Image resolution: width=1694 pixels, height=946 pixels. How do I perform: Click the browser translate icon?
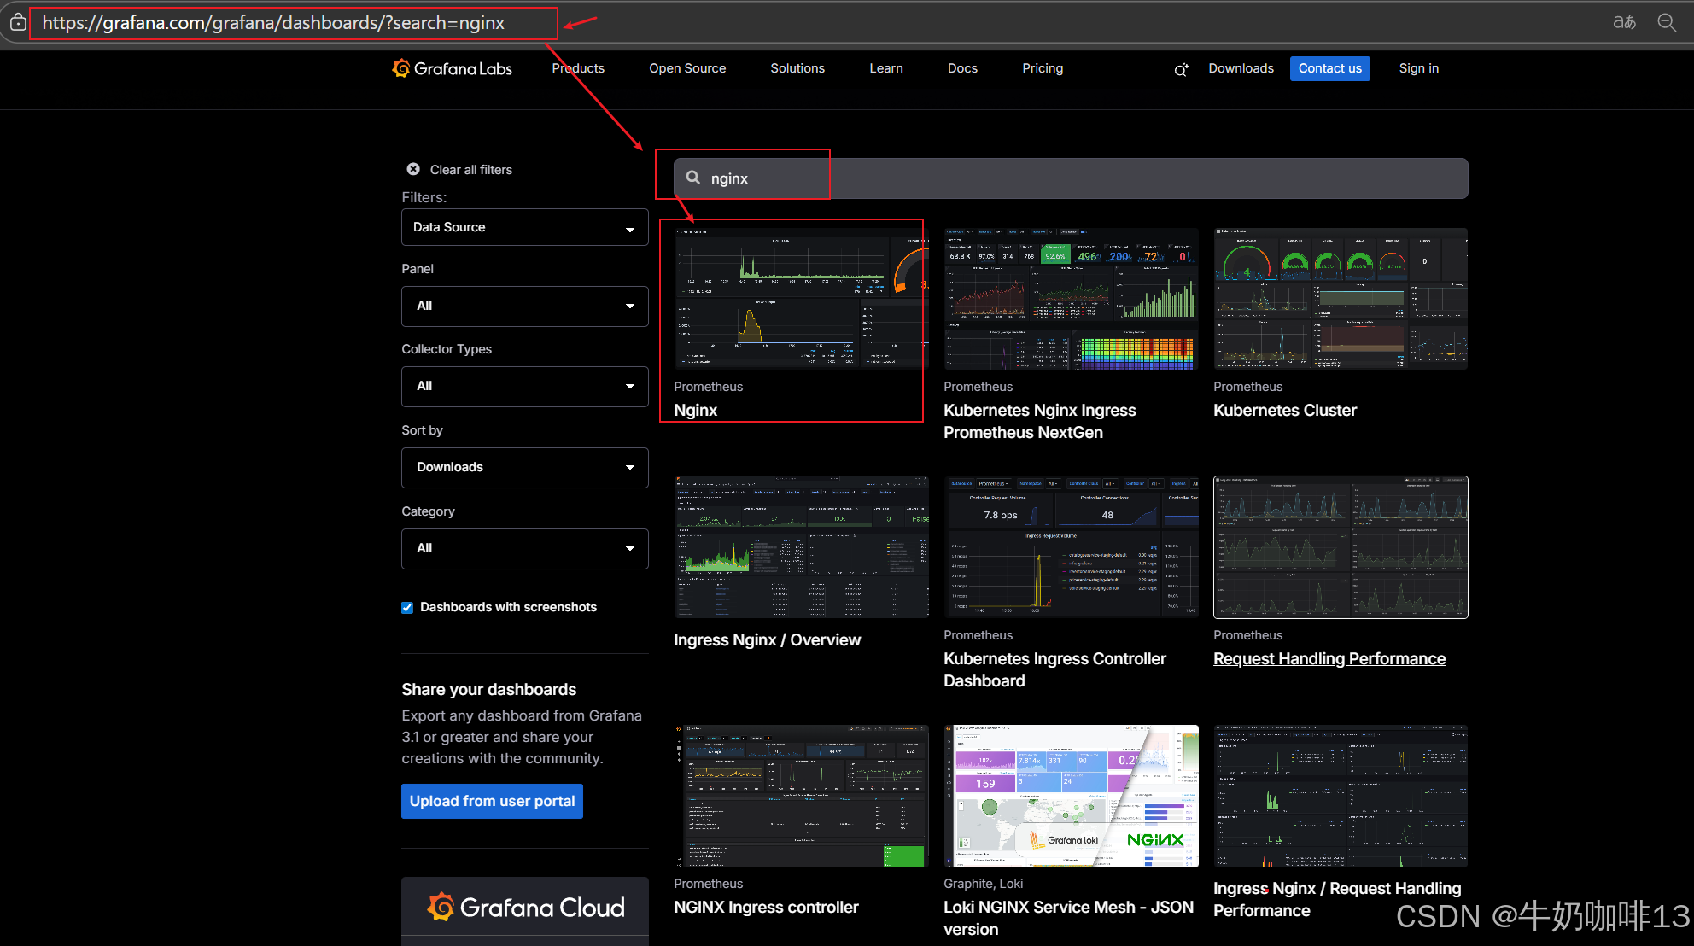(x=1624, y=22)
